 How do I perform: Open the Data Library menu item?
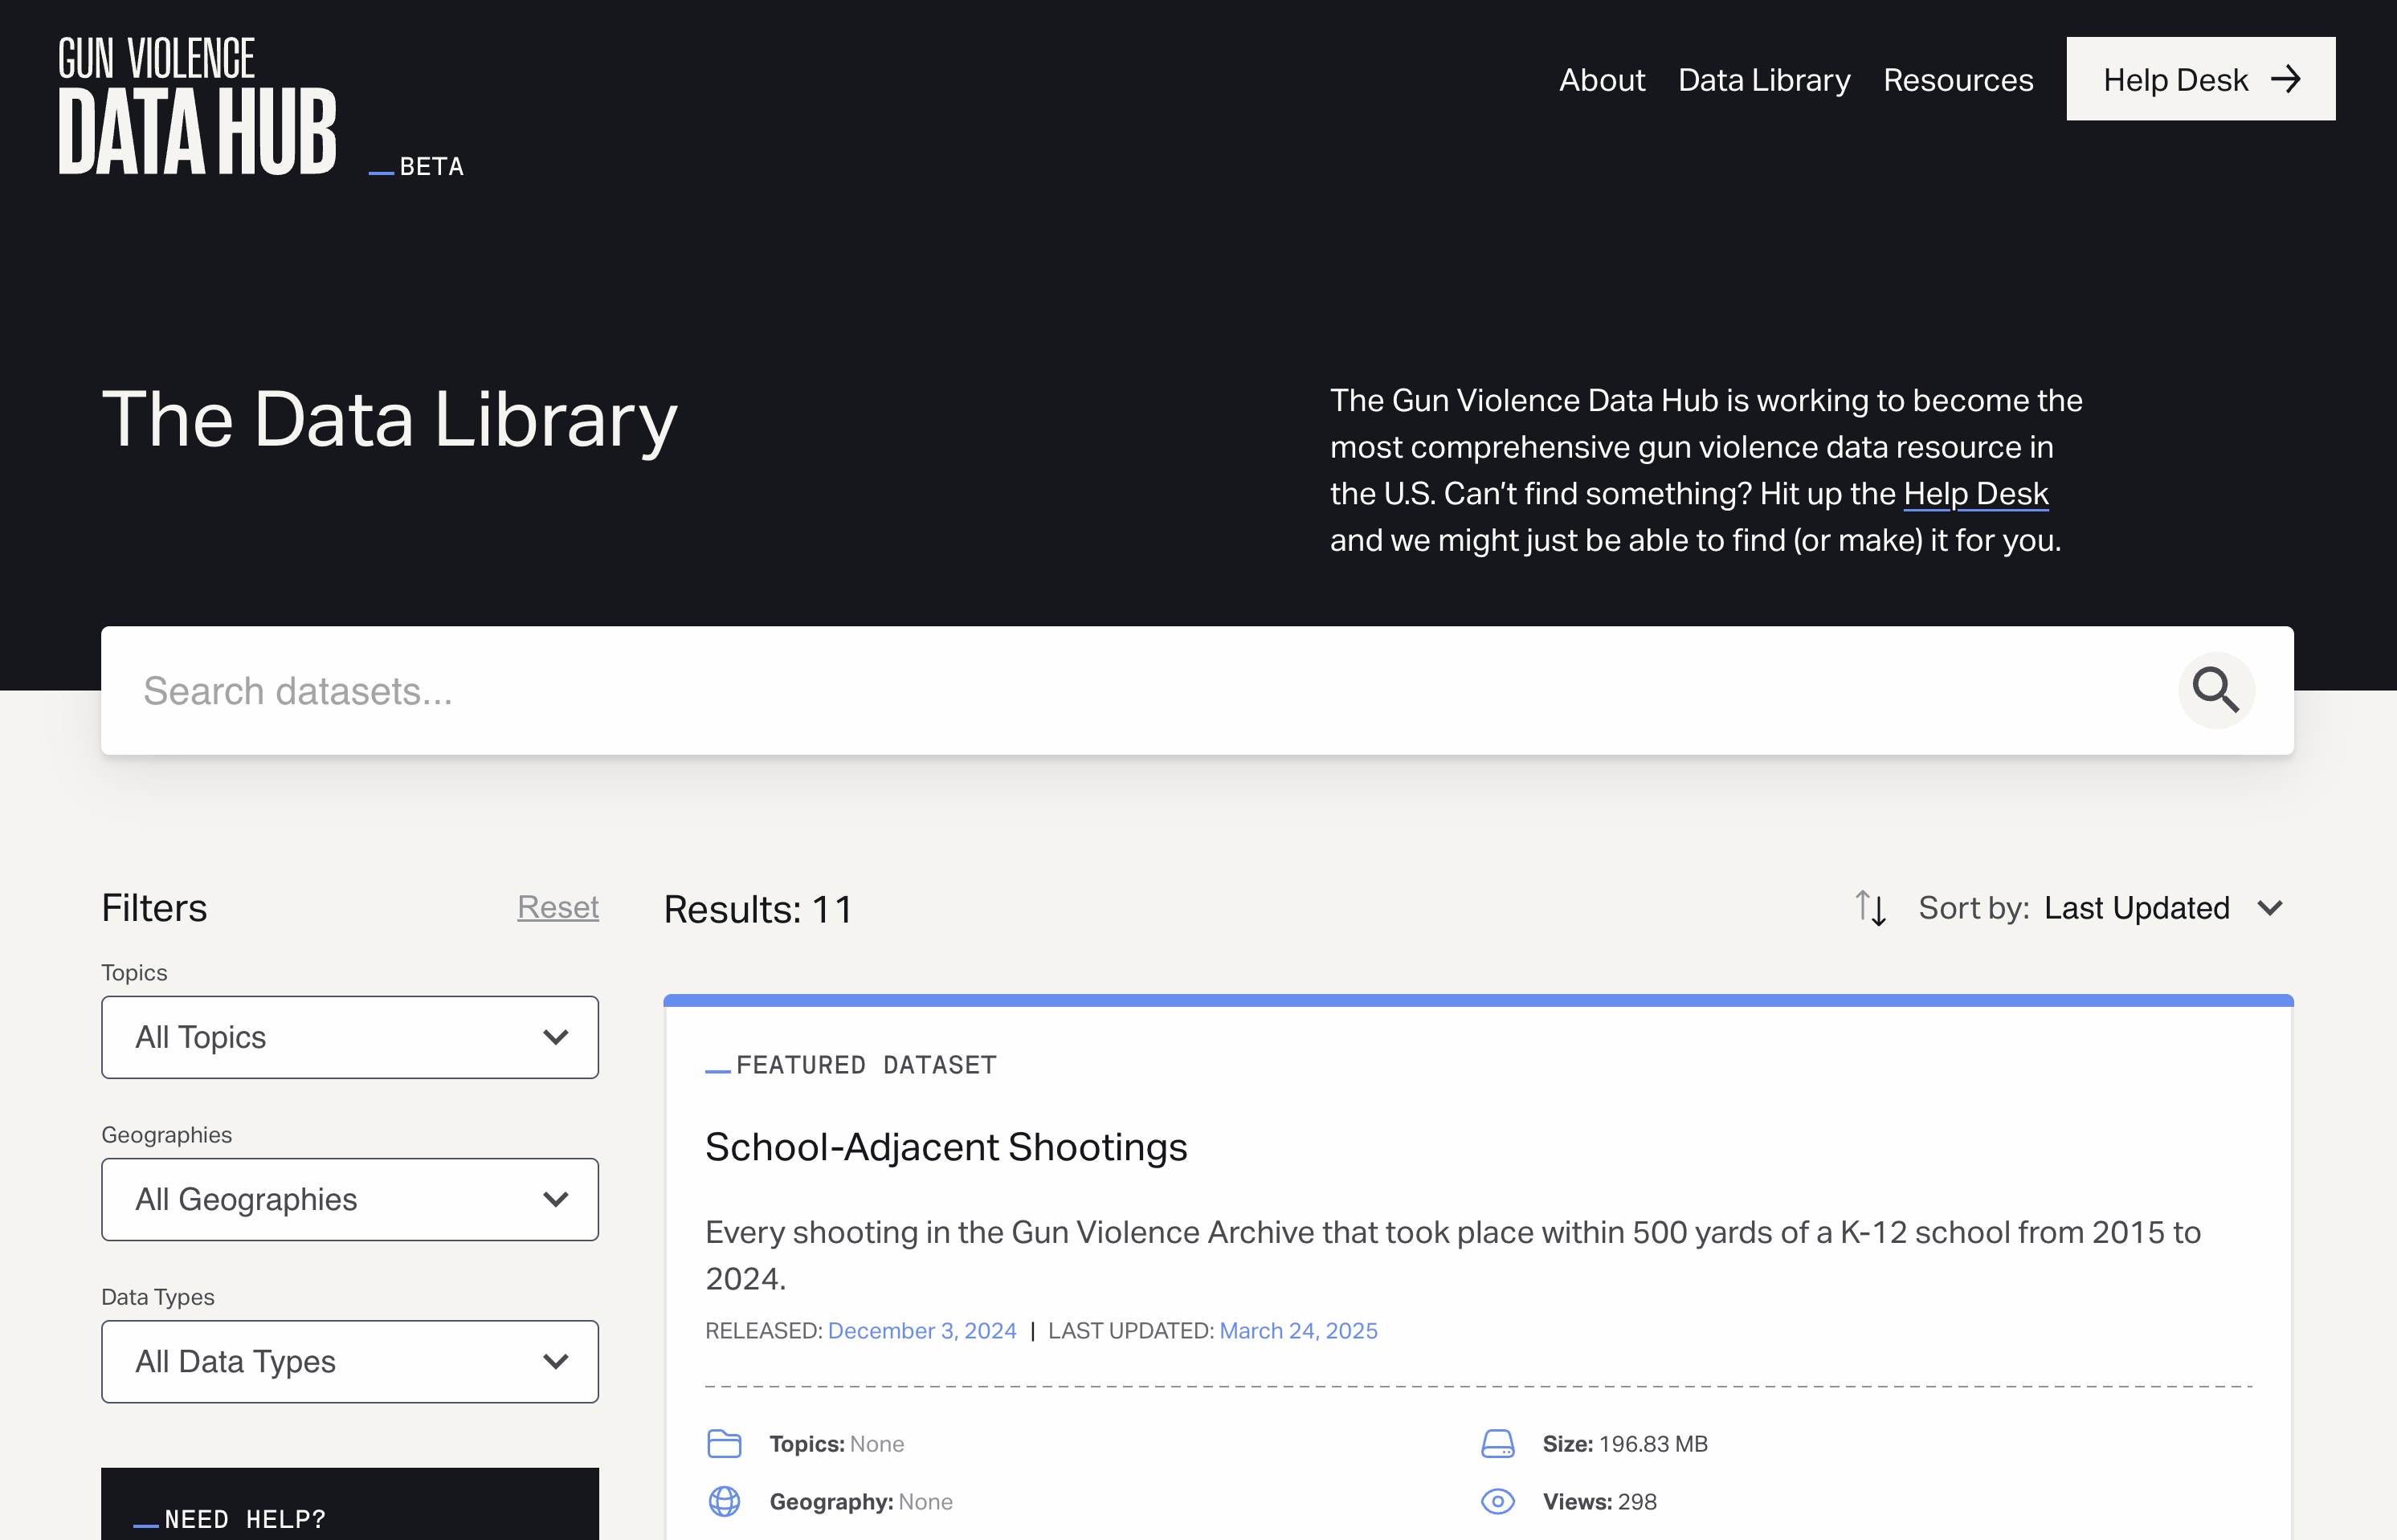click(x=1764, y=80)
